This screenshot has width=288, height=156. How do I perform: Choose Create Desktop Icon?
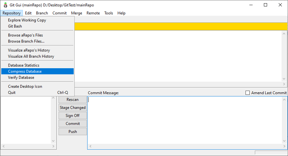point(37,86)
